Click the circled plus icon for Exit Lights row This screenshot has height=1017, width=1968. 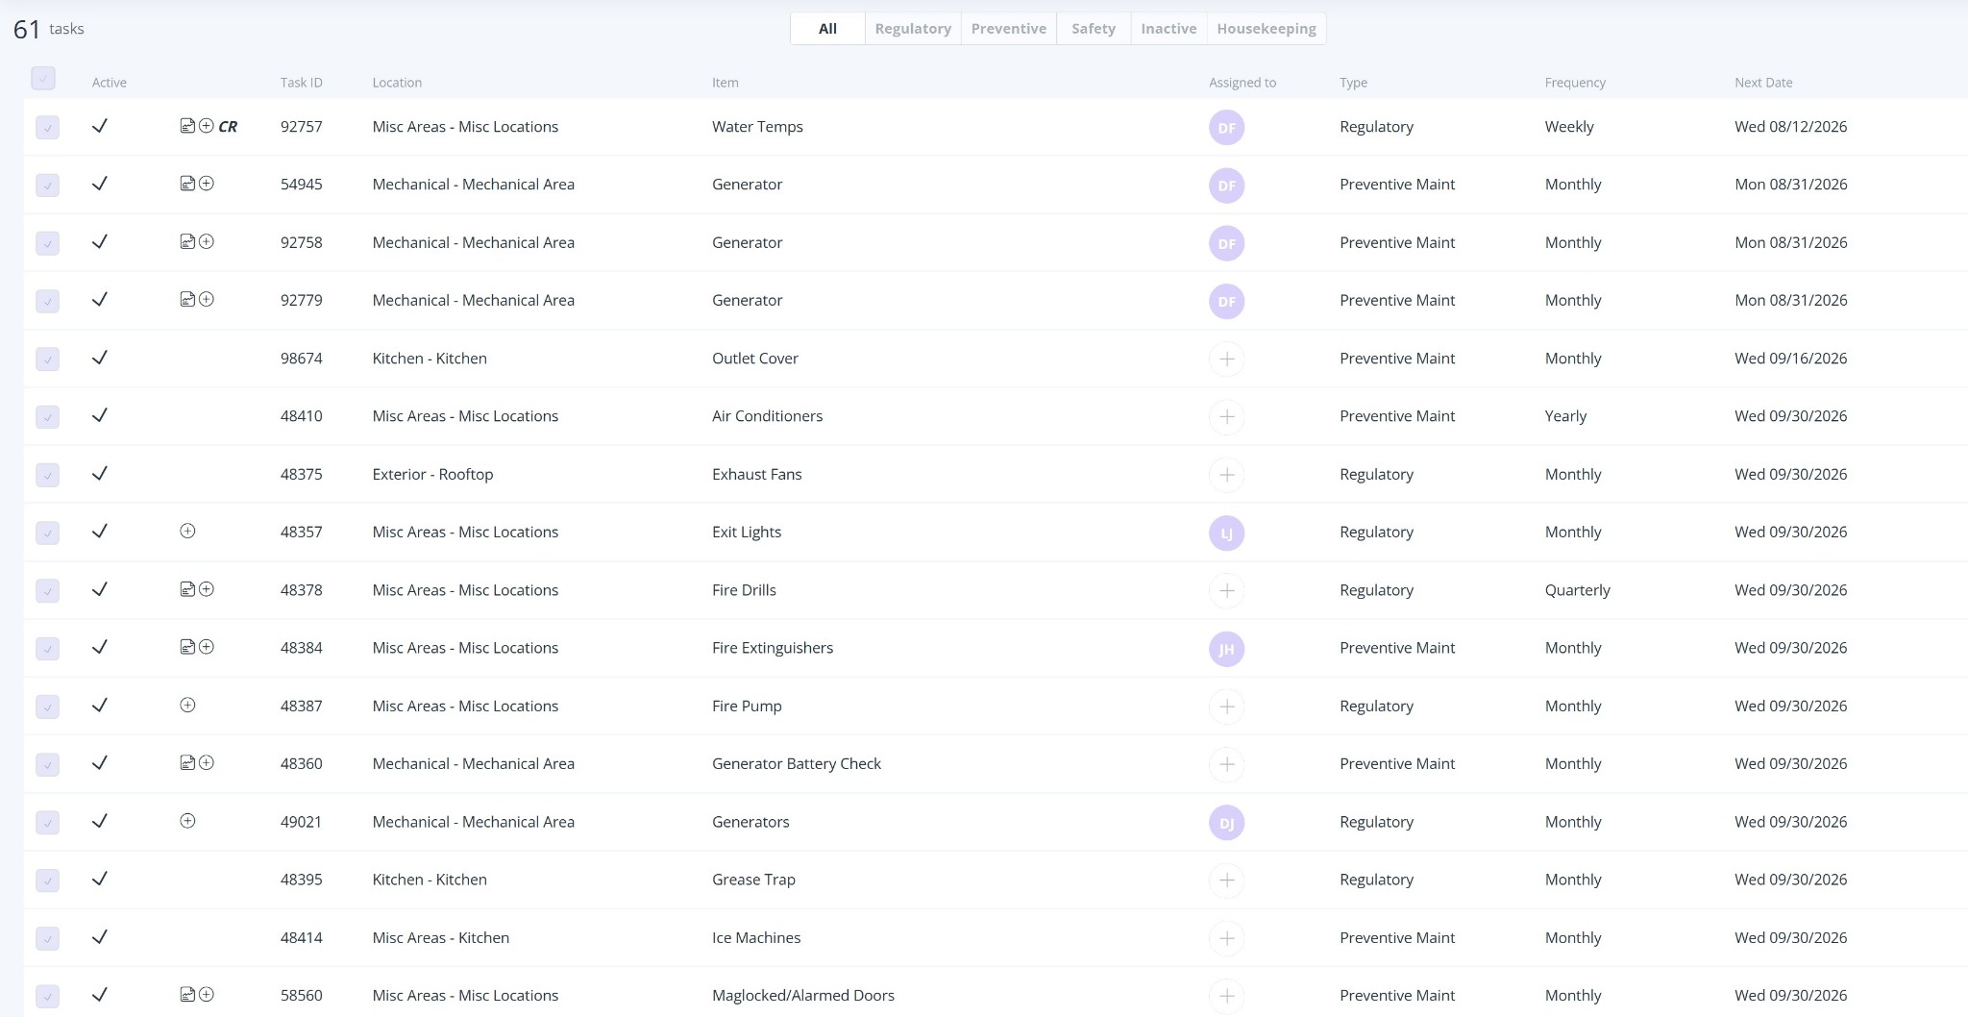click(x=187, y=531)
